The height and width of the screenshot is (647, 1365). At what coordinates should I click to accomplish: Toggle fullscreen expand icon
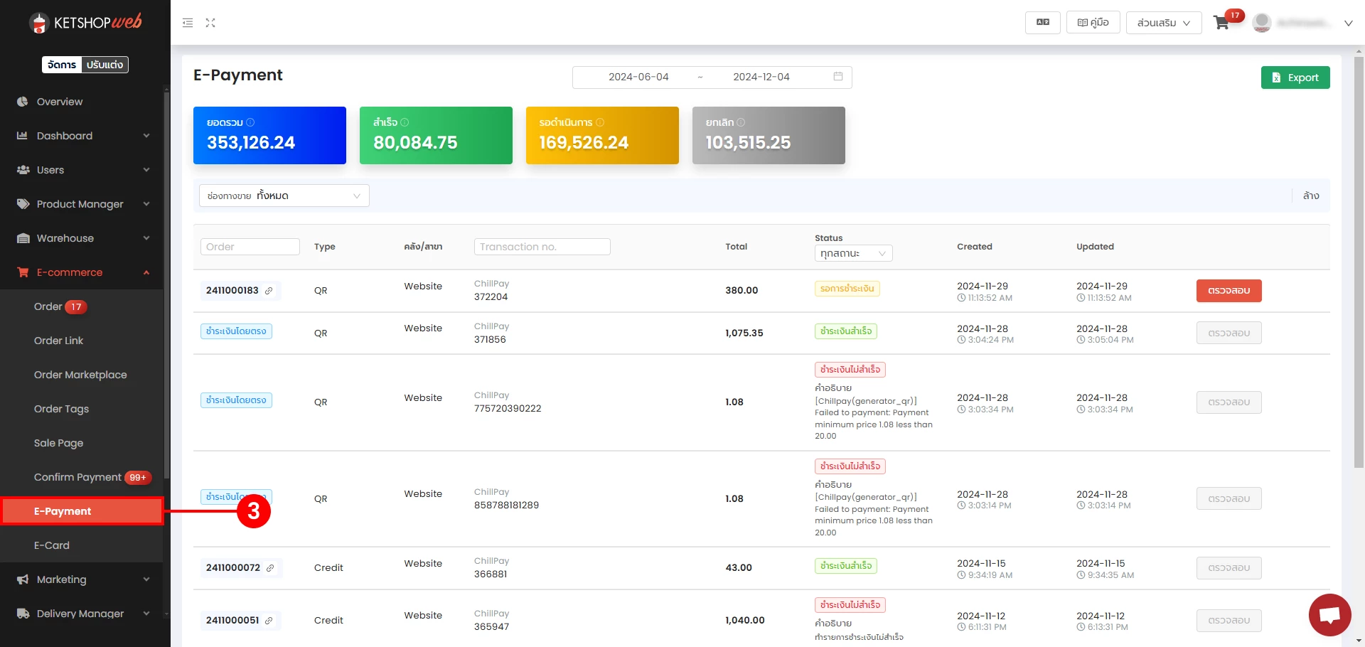(210, 23)
